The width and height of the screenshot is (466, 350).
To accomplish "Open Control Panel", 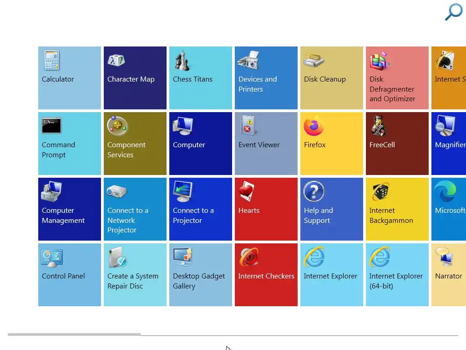I will click(x=70, y=275).
